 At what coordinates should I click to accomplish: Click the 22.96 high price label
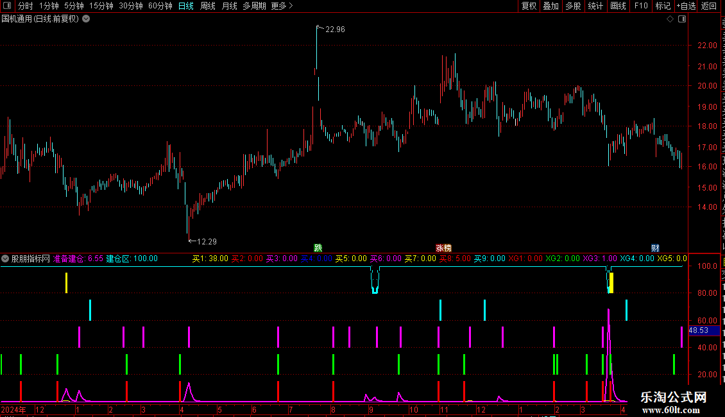coord(335,30)
